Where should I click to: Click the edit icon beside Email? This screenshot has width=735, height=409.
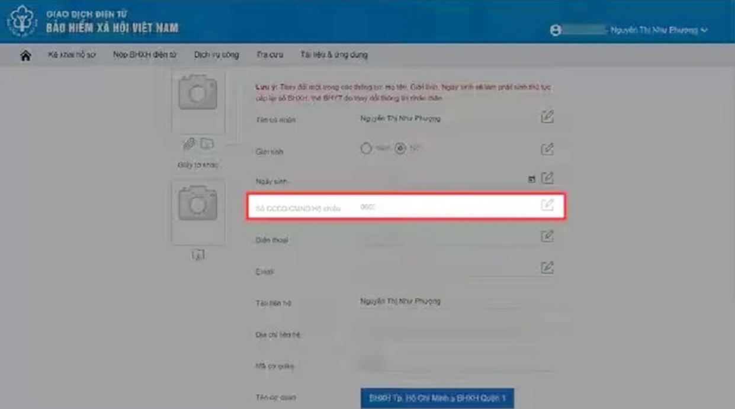(547, 268)
